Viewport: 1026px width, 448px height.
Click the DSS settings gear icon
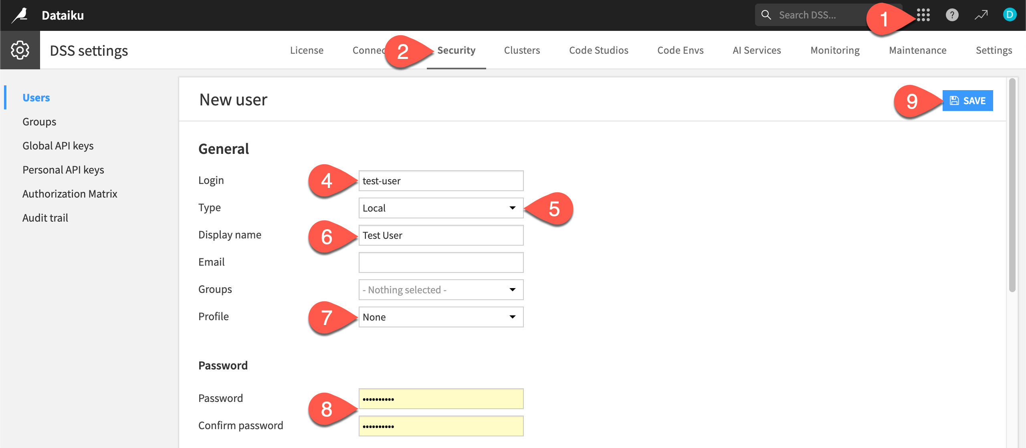(x=20, y=50)
